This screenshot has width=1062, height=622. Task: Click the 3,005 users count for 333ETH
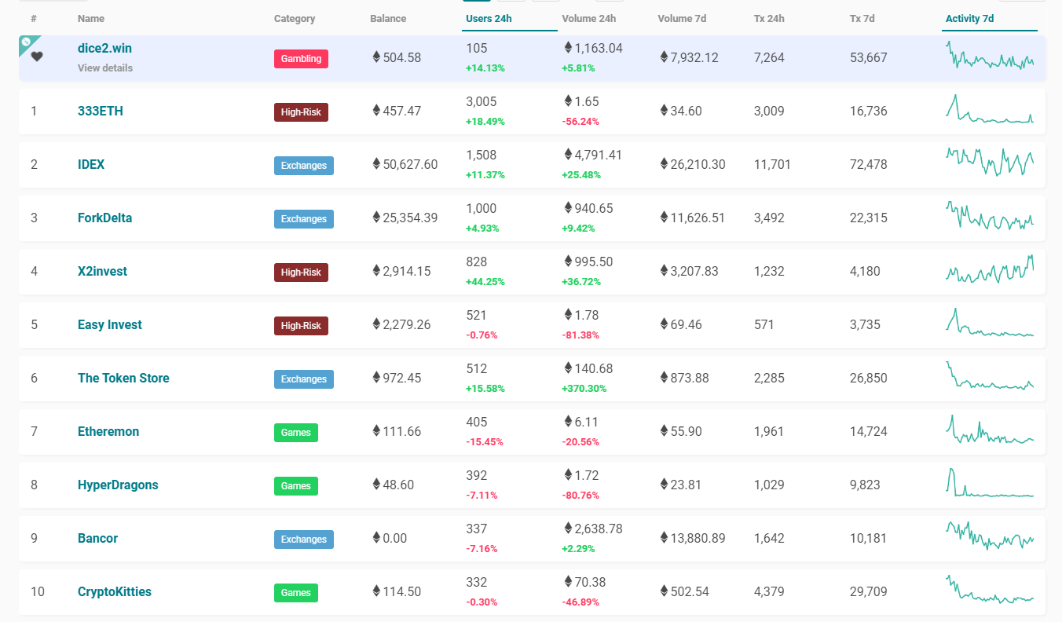(x=481, y=101)
